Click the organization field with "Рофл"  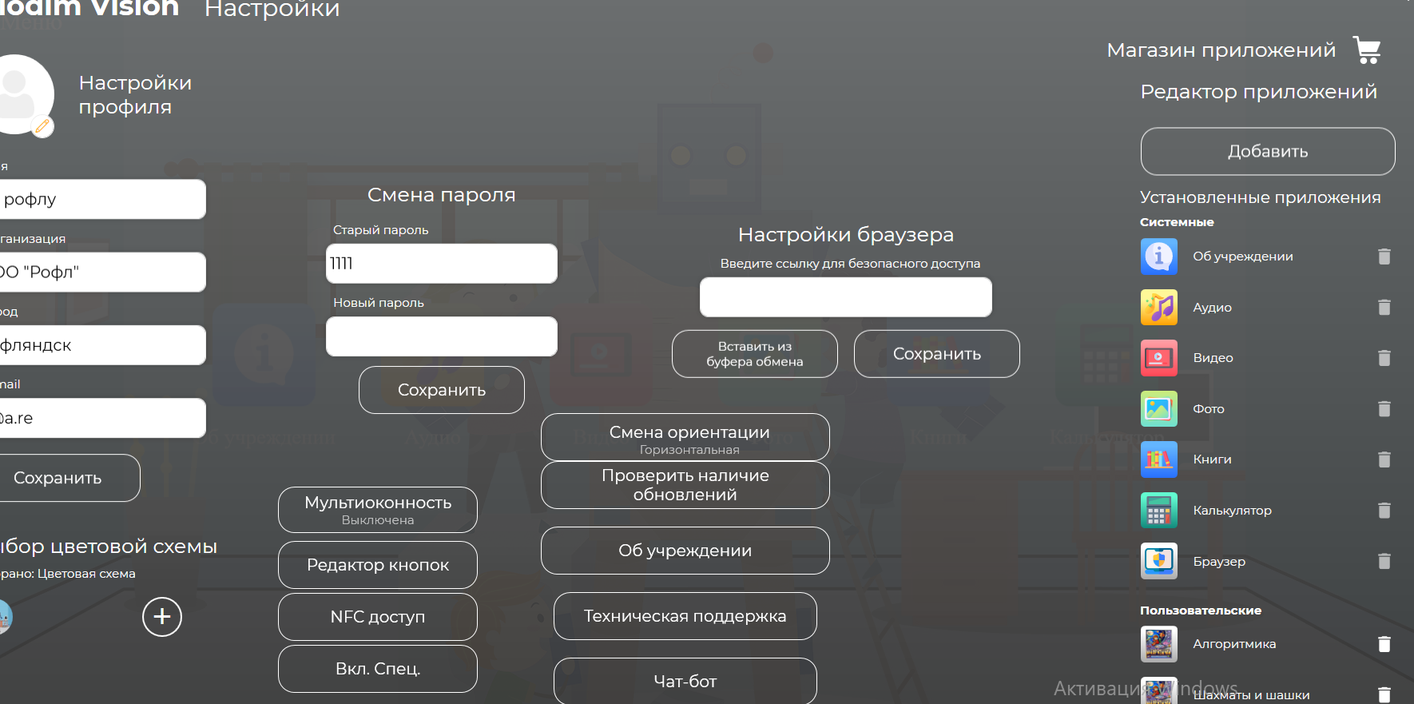[x=102, y=272]
